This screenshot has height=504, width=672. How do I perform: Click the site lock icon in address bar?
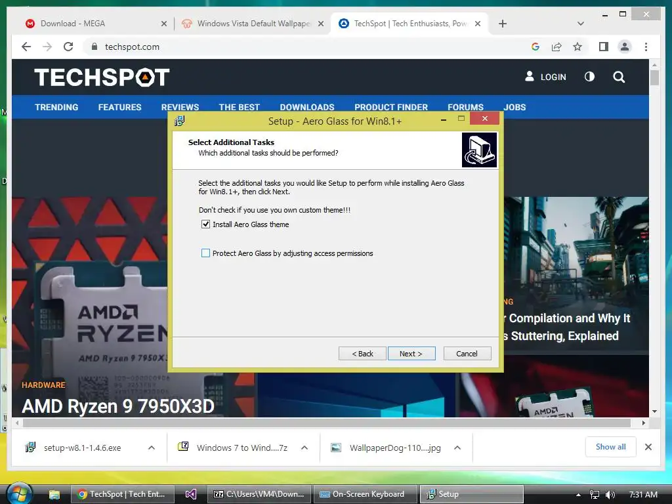pyautogui.click(x=94, y=47)
